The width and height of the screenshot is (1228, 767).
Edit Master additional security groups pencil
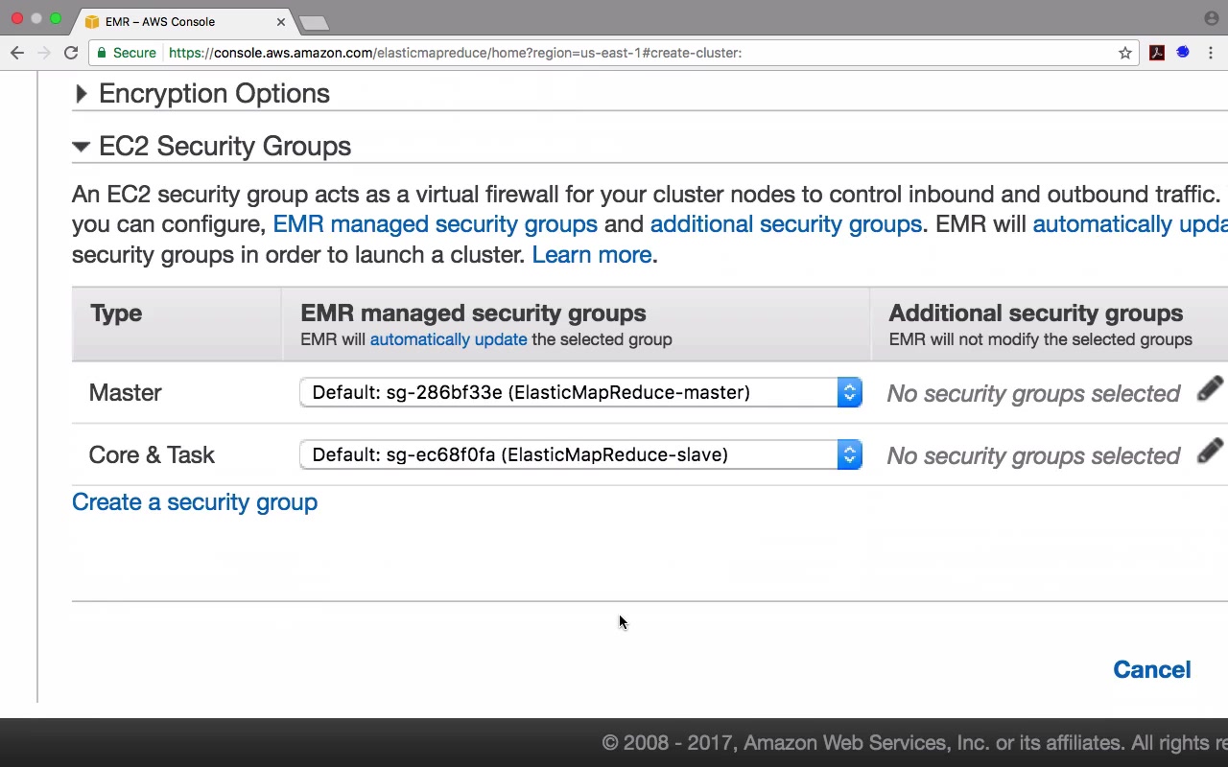(x=1210, y=389)
